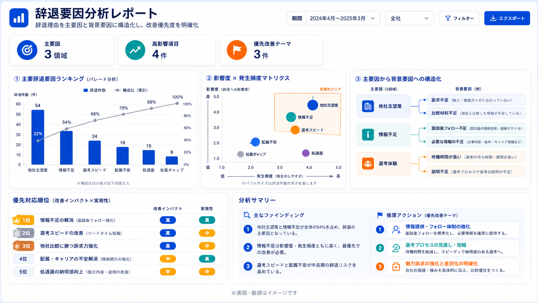
Task: Click the フィルター button
Action: [459, 18]
